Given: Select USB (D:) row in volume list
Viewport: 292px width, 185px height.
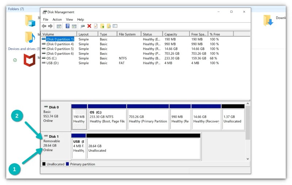Looking at the screenshot, I should coord(52,63).
